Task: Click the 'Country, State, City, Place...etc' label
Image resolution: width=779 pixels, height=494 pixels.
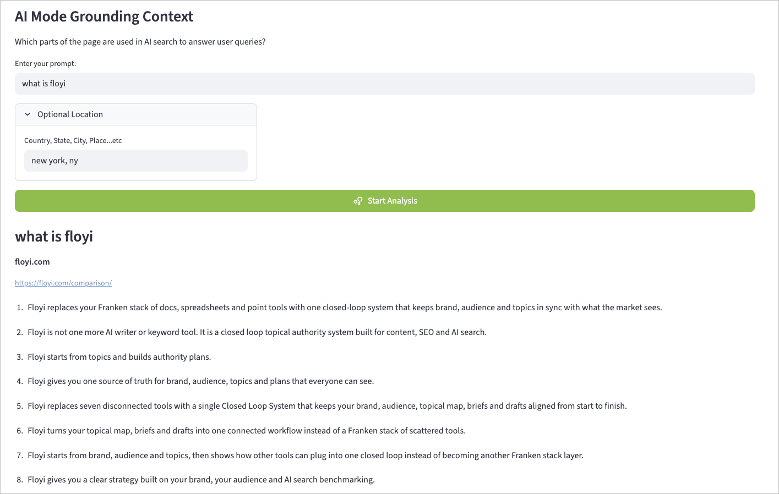Action: 73,141
